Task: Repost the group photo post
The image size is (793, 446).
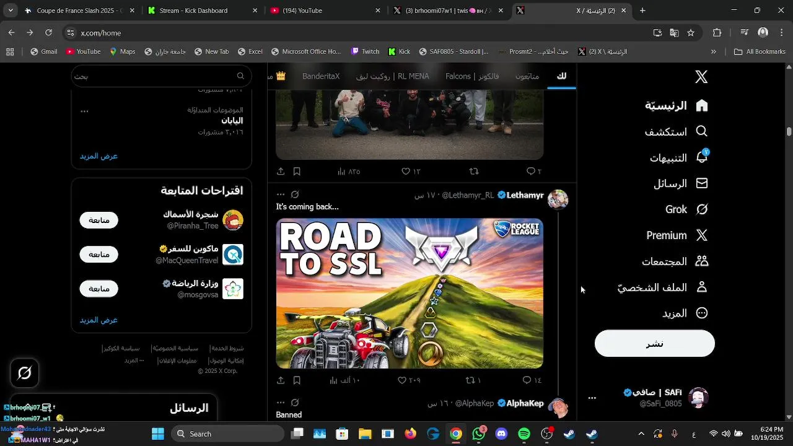Action: pyautogui.click(x=474, y=172)
